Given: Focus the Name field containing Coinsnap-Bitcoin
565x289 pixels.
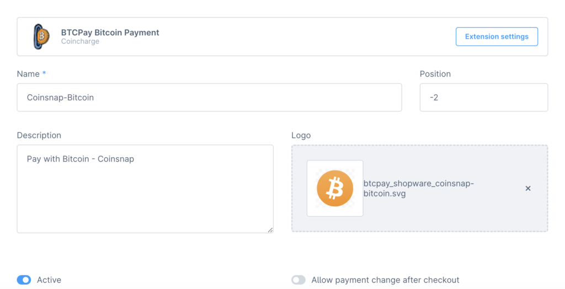Looking at the screenshot, I should click(209, 98).
